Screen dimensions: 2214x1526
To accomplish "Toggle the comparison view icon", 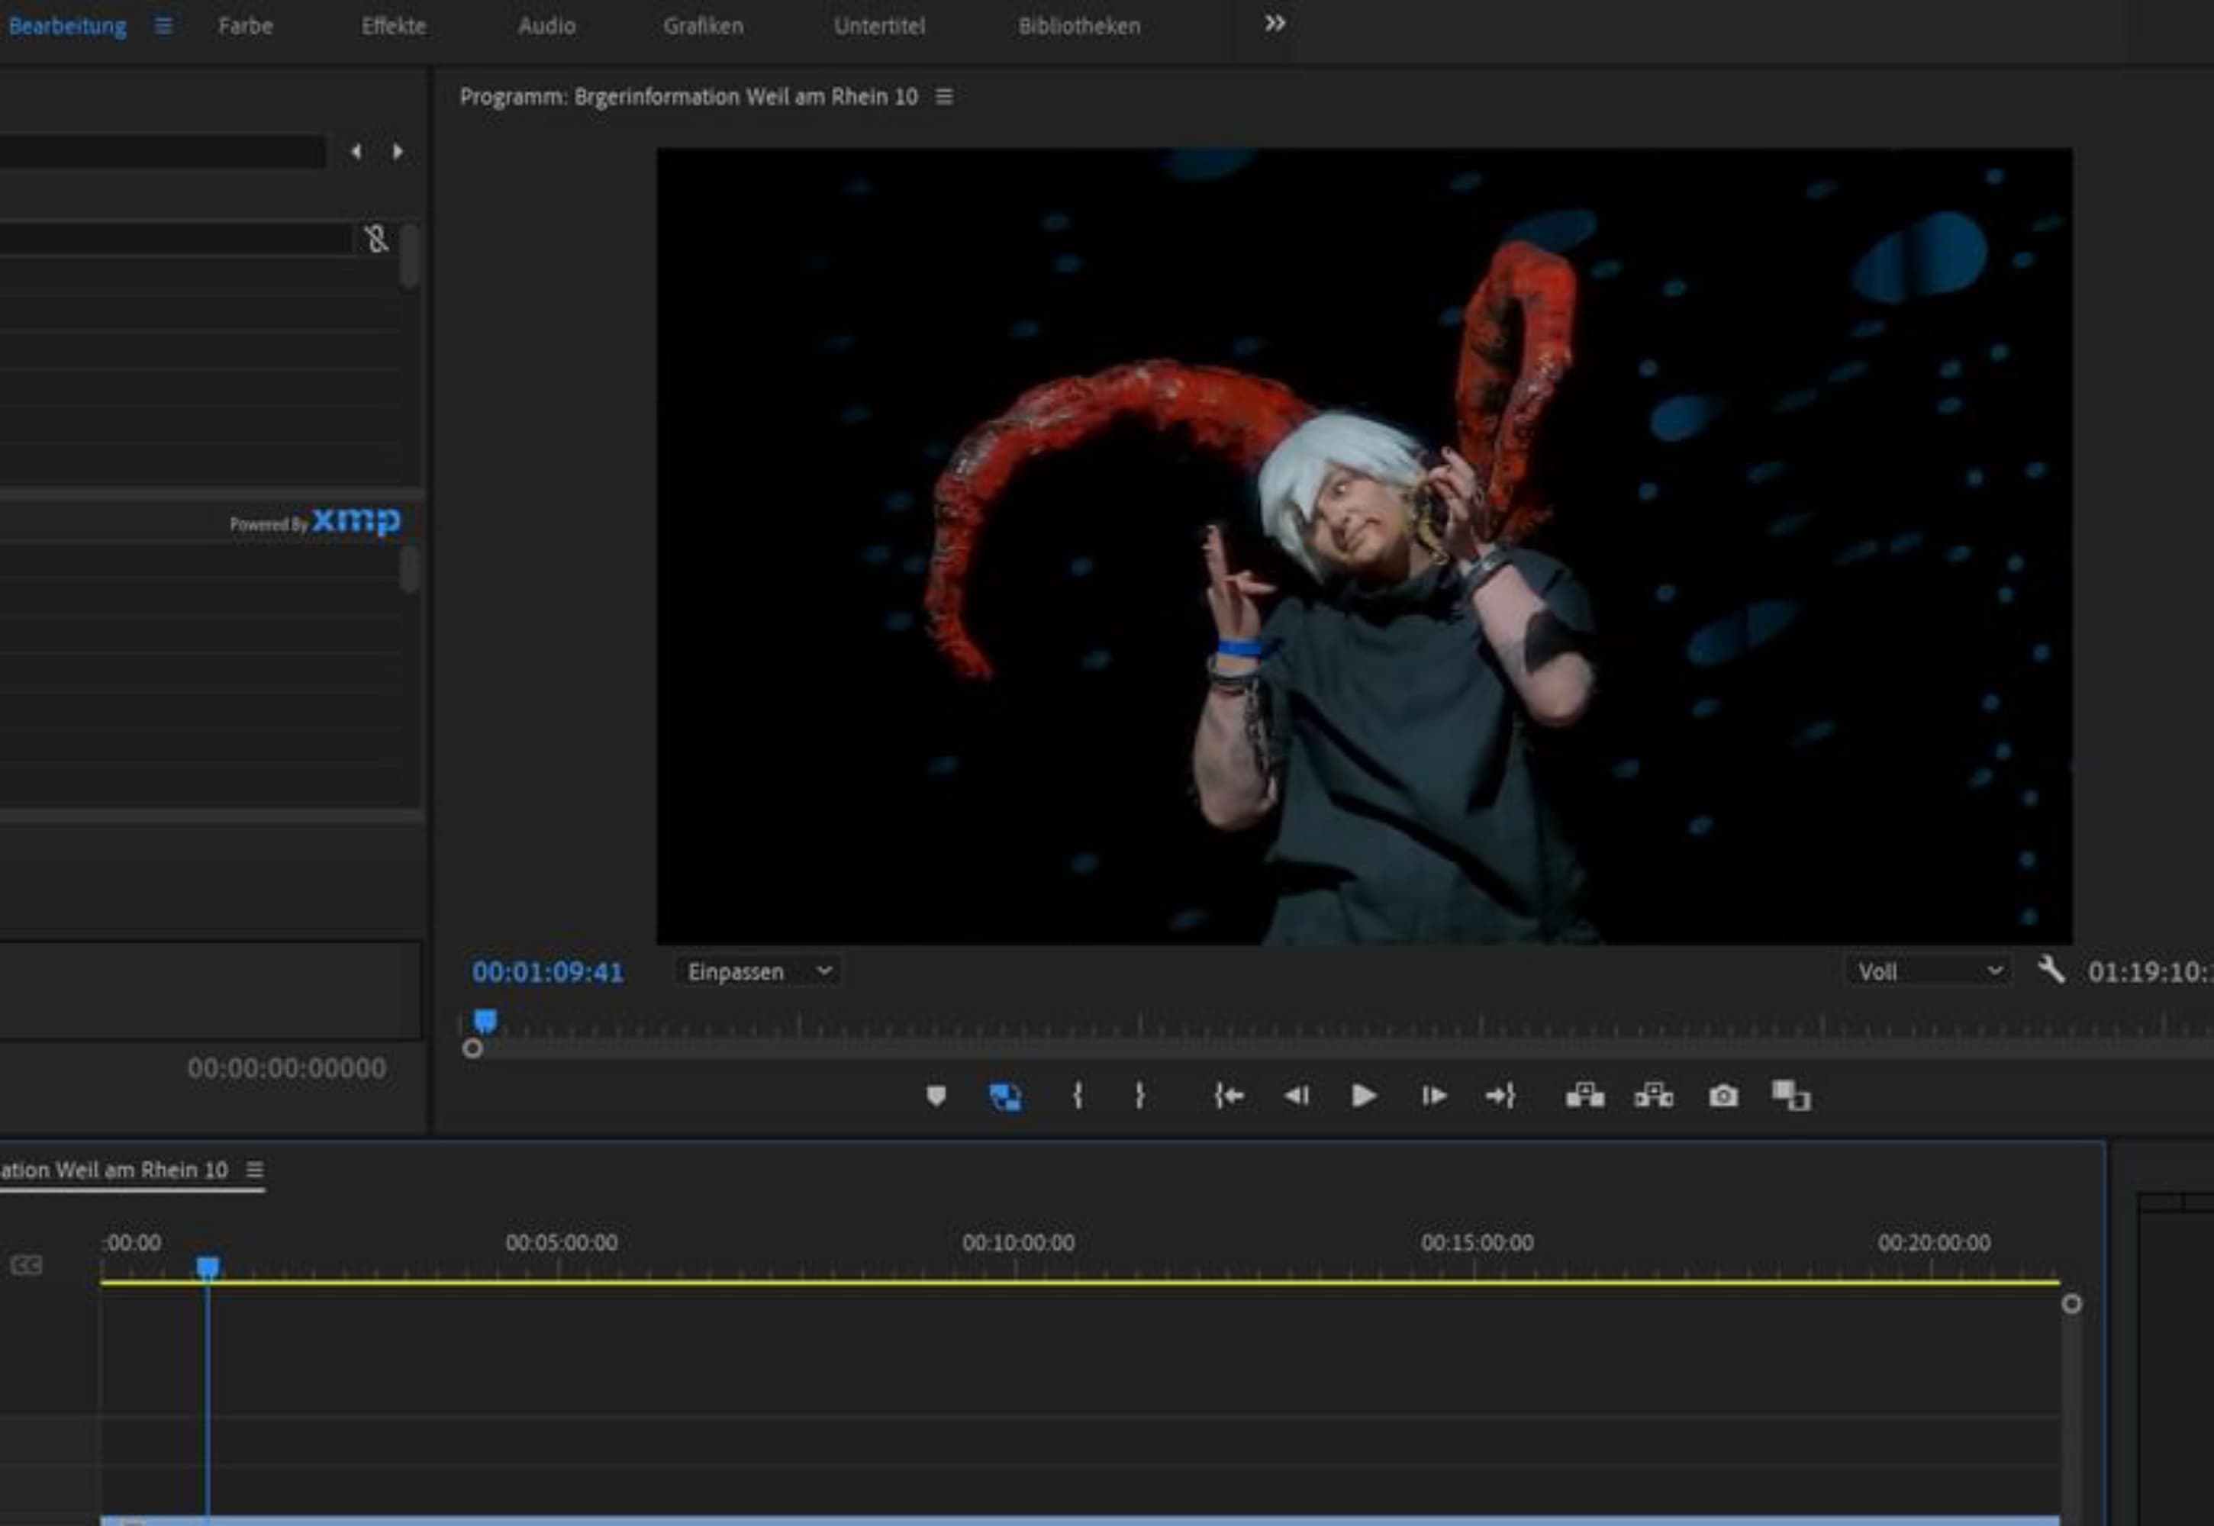I will tap(1790, 1096).
